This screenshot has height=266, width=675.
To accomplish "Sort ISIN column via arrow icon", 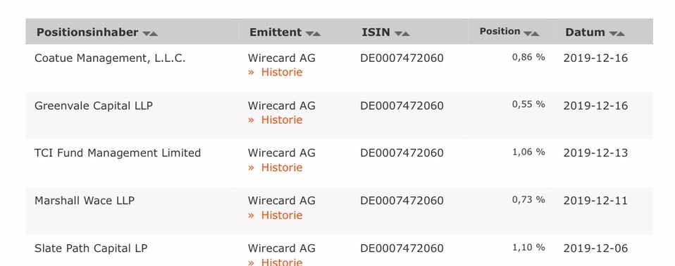I will pos(402,34).
